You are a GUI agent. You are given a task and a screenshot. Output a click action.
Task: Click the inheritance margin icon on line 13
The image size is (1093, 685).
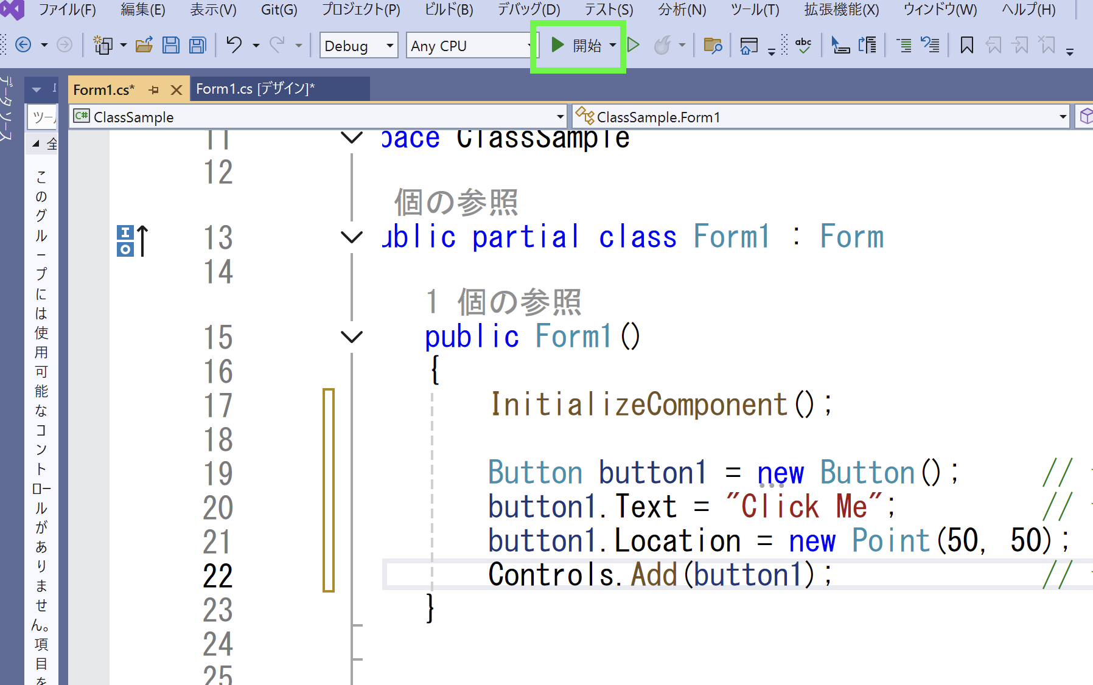(133, 240)
